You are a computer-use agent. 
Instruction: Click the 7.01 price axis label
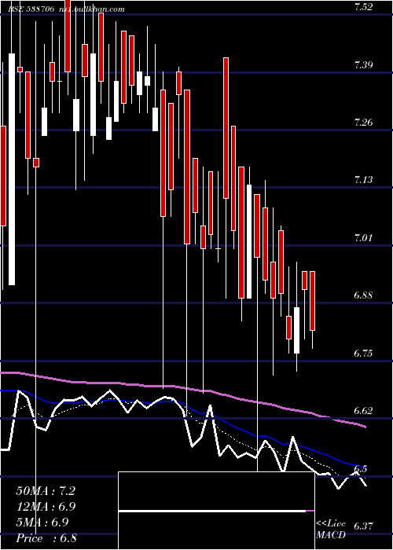(x=363, y=238)
